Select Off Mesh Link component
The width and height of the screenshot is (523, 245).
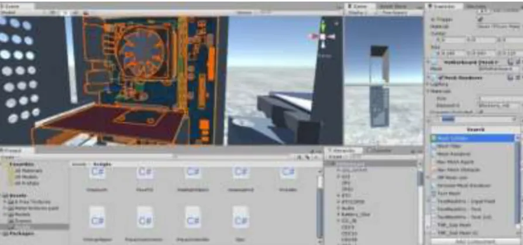(x=472, y=178)
